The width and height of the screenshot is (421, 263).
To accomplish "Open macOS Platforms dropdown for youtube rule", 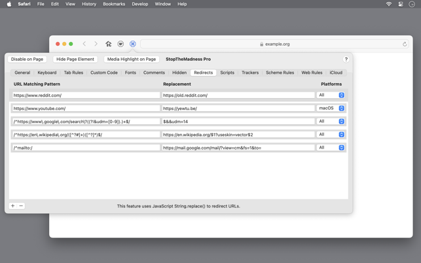I will [x=331, y=108].
